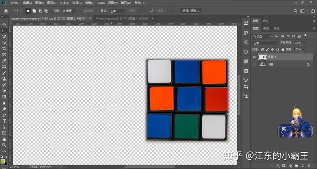
Task: Show the 背景 layer visibility box
Action: (254, 65)
